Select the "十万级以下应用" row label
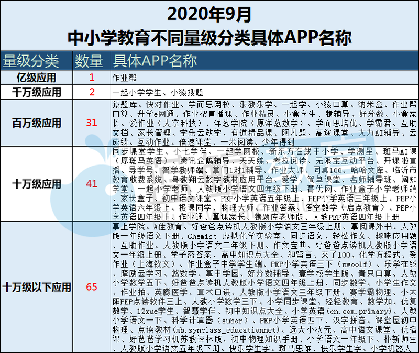The height and width of the screenshot is (353, 419). click(x=36, y=287)
